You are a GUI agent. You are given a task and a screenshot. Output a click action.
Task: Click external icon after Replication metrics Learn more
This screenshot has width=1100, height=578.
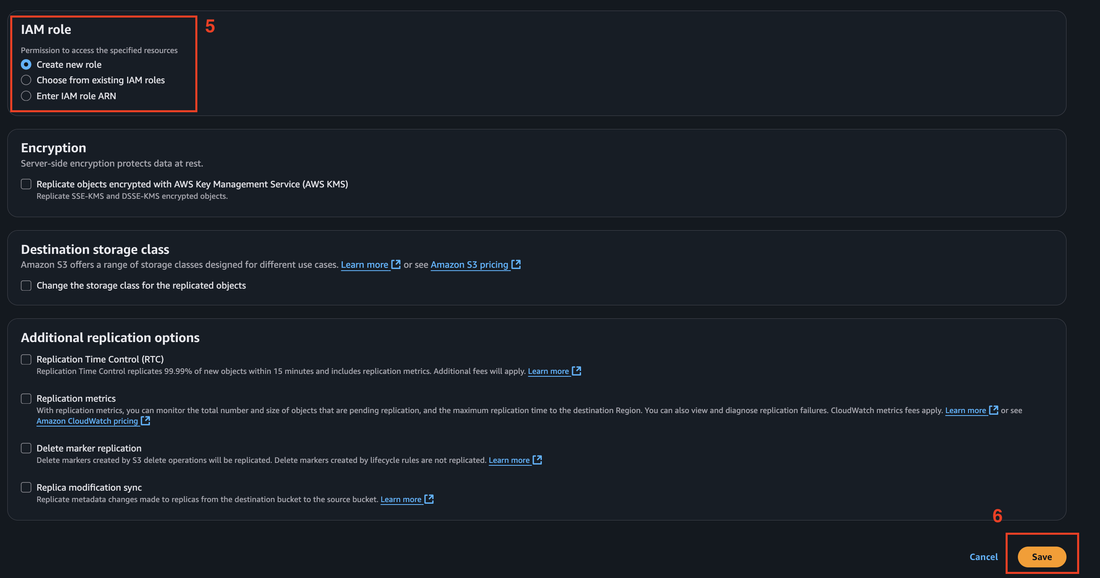(994, 410)
